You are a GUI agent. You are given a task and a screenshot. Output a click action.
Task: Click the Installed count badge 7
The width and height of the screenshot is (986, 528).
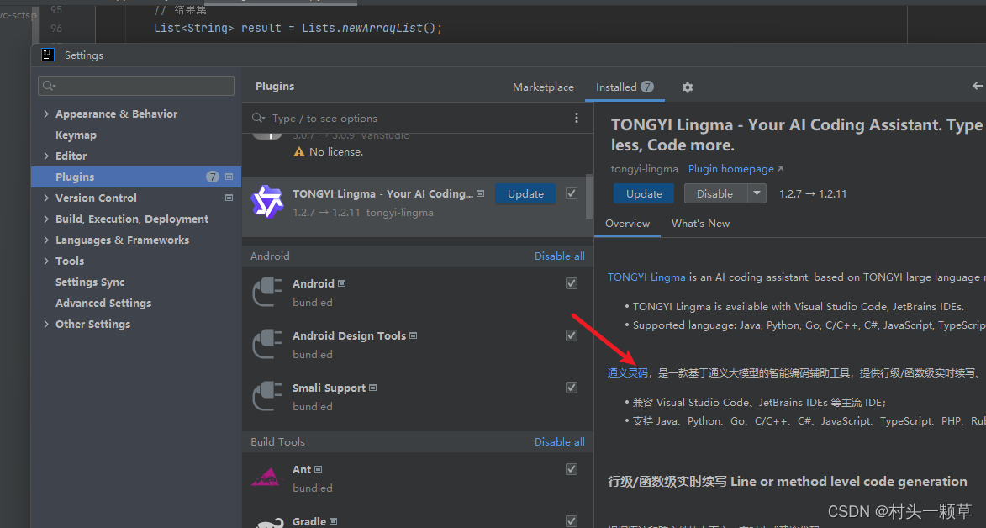pos(647,87)
